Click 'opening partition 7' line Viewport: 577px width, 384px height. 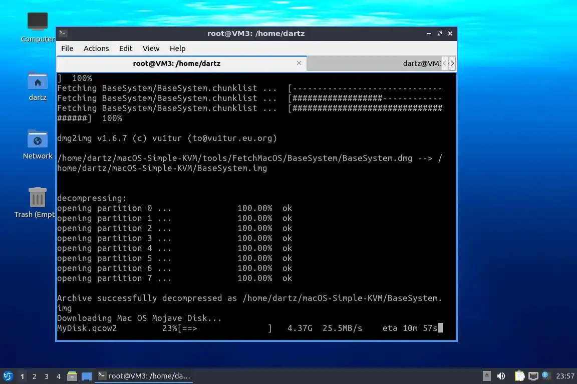pyautogui.click(x=174, y=278)
